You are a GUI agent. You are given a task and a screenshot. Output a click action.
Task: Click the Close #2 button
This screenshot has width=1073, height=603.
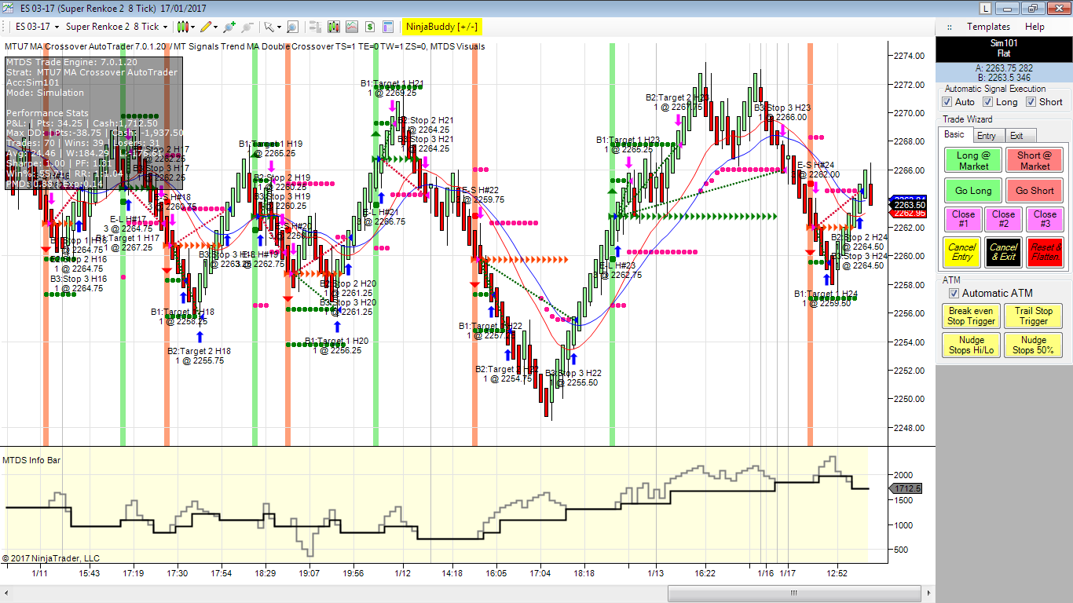(1004, 219)
